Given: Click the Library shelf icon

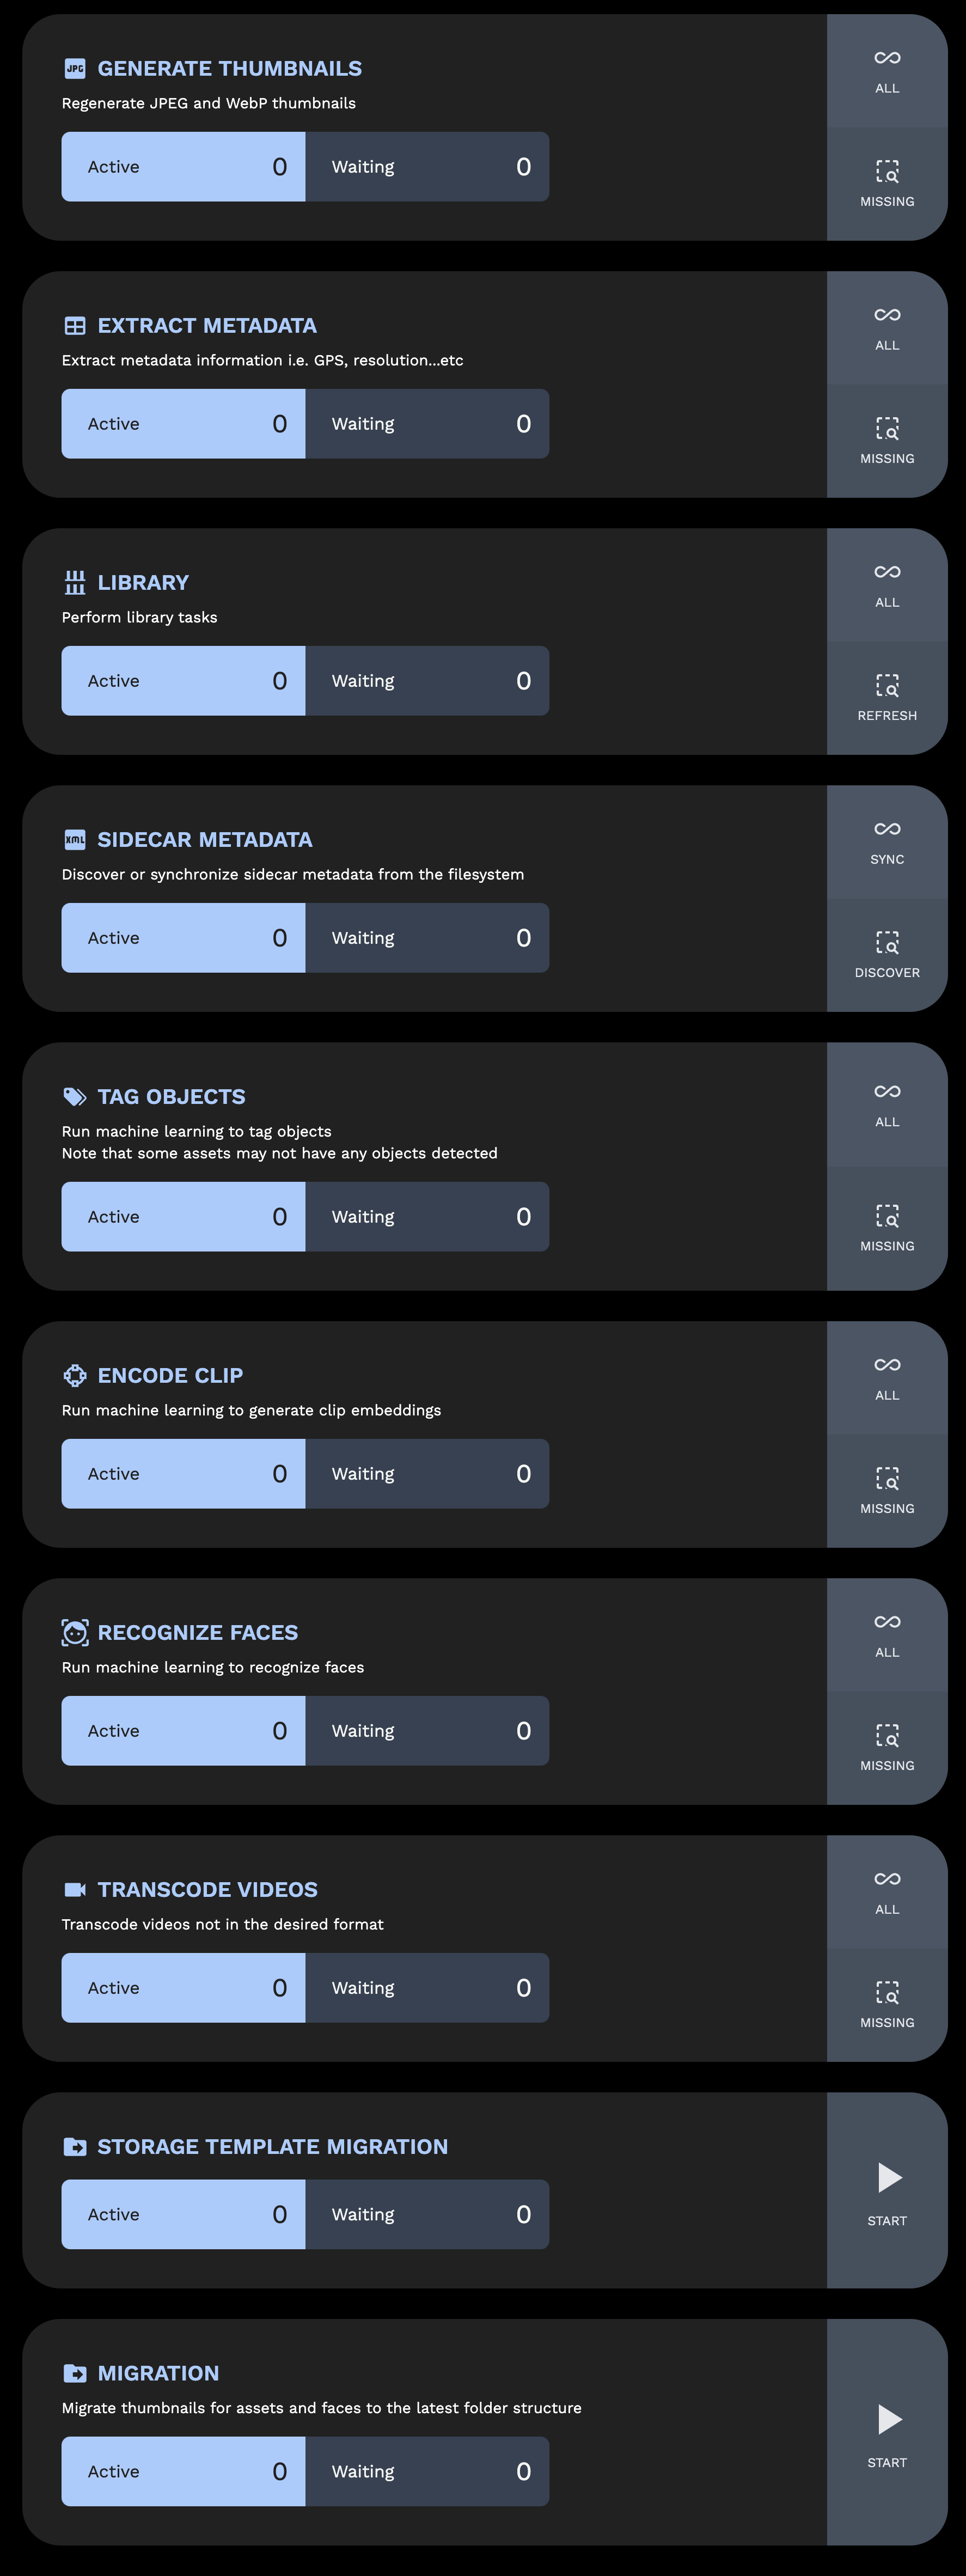Looking at the screenshot, I should [74, 583].
